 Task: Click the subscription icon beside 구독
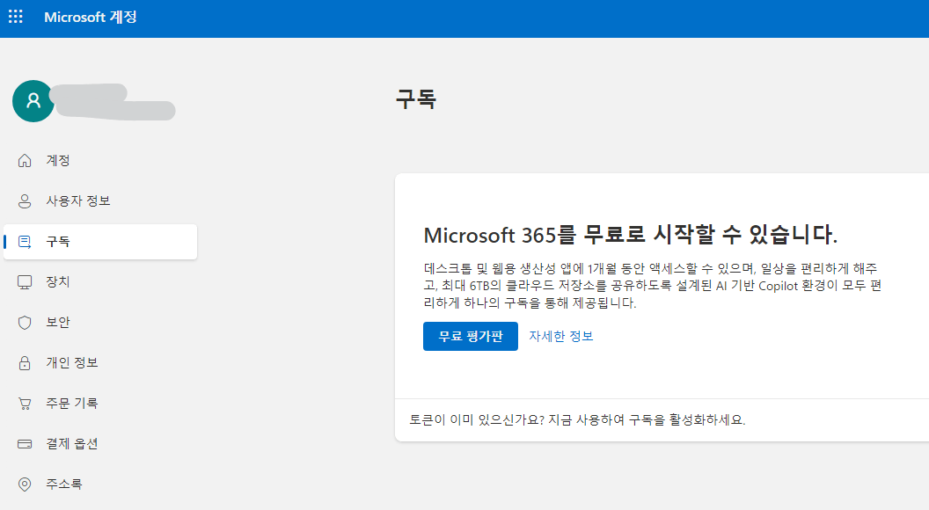point(25,242)
